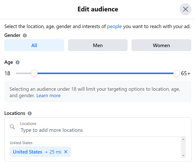The image size is (195, 162).
Task: Click the locations search magnifier icon
Action: coord(13,127)
